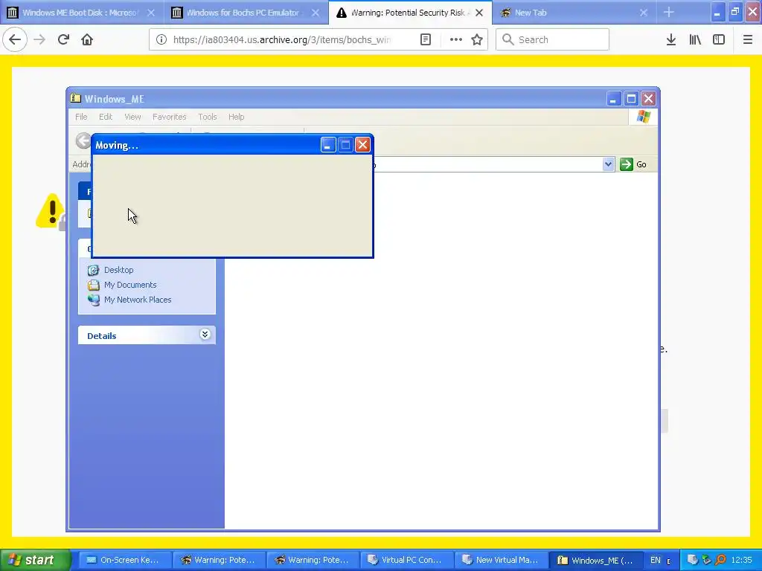Select the Warning: Potential Security Risk tab

click(x=410, y=12)
